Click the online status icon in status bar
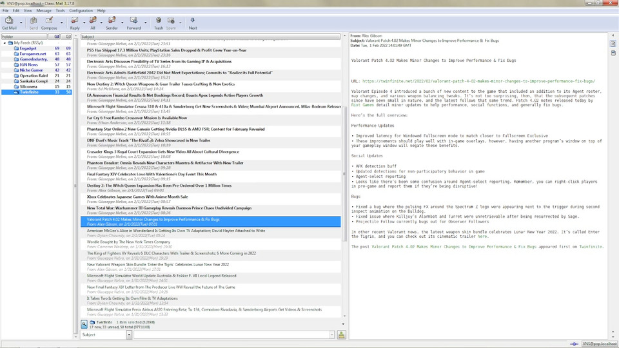This screenshot has width=619, height=348. pyautogui.click(x=575, y=344)
